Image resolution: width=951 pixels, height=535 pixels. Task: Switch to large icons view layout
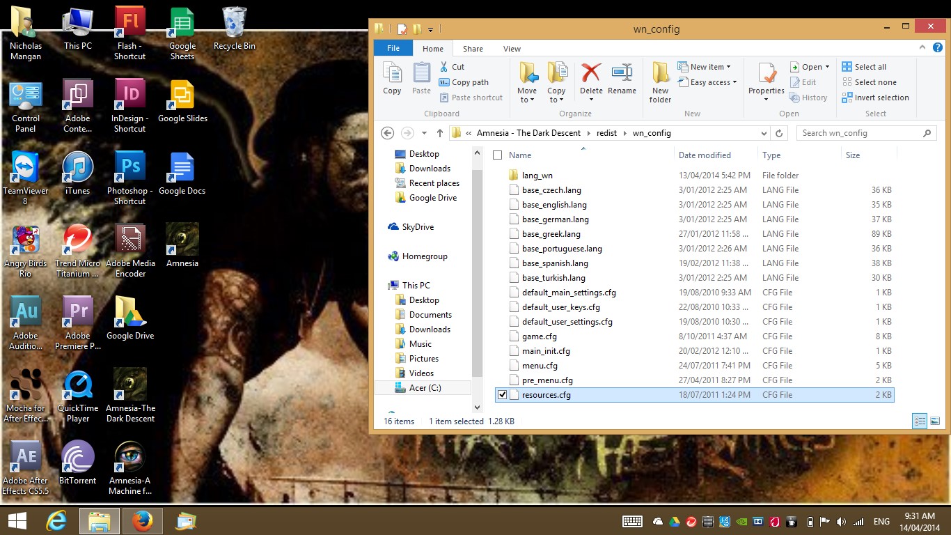pos(935,421)
